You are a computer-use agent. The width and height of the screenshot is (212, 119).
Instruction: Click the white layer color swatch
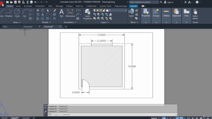click(107, 10)
